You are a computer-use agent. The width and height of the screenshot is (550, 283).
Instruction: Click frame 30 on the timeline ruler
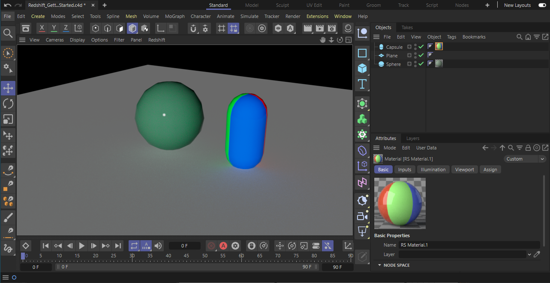point(132,256)
